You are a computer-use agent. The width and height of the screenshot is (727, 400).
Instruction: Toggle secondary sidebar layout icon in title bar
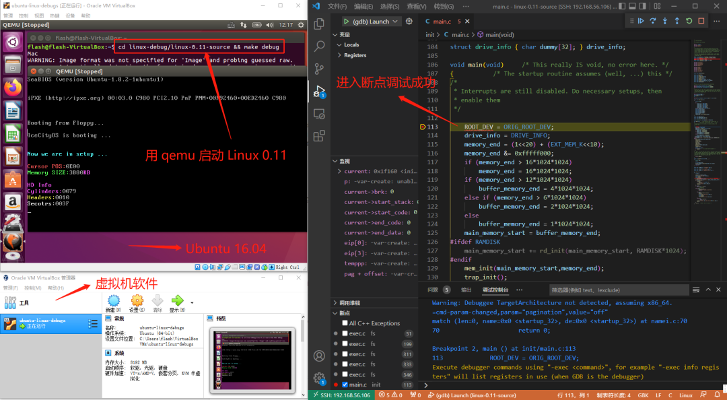click(x=642, y=6)
